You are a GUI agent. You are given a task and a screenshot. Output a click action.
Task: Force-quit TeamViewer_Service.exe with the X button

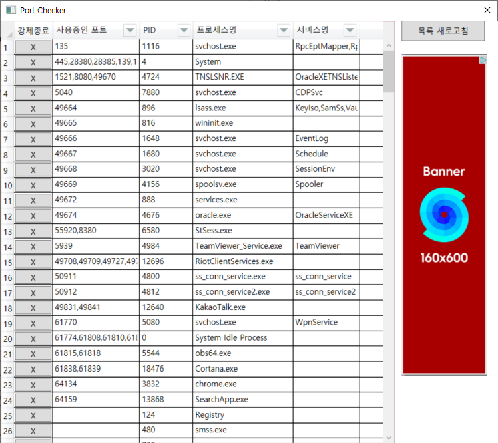(x=33, y=247)
